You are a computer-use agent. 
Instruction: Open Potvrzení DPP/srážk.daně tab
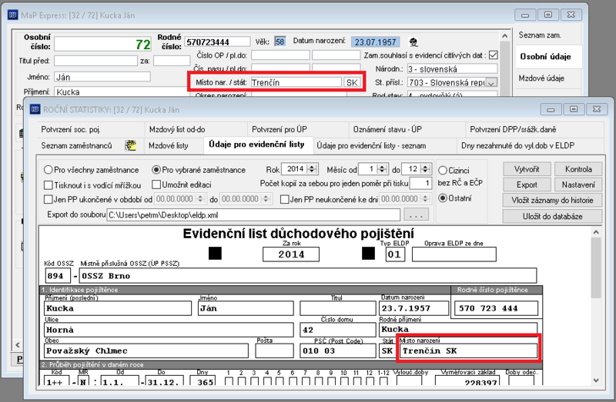534,129
